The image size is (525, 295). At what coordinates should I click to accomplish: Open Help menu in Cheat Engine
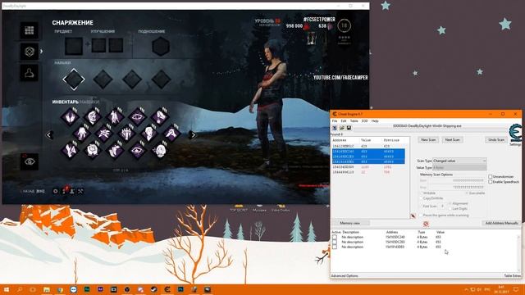point(375,121)
